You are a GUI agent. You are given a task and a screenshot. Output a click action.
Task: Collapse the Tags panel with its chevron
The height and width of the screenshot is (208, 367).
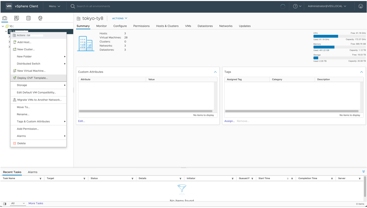[361, 72]
